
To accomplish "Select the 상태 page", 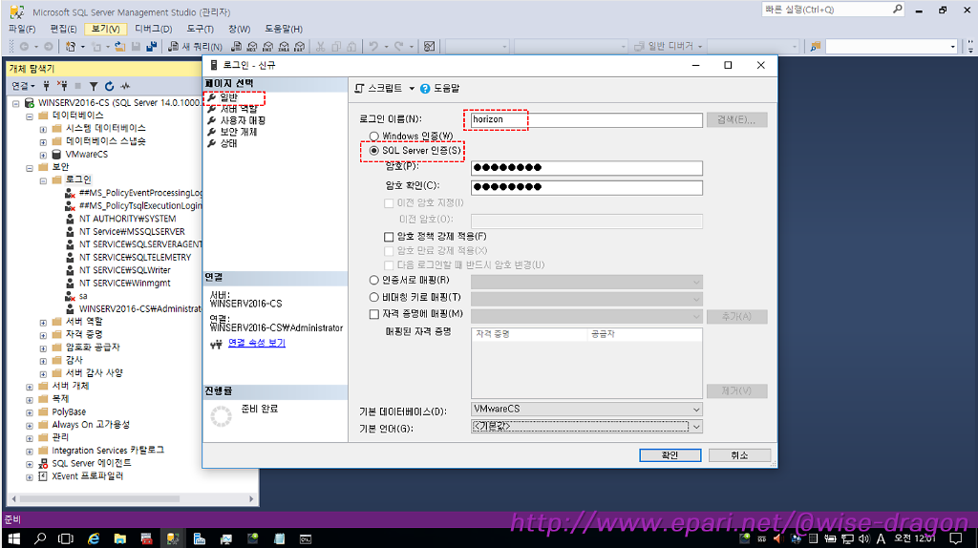I will [x=228, y=143].
